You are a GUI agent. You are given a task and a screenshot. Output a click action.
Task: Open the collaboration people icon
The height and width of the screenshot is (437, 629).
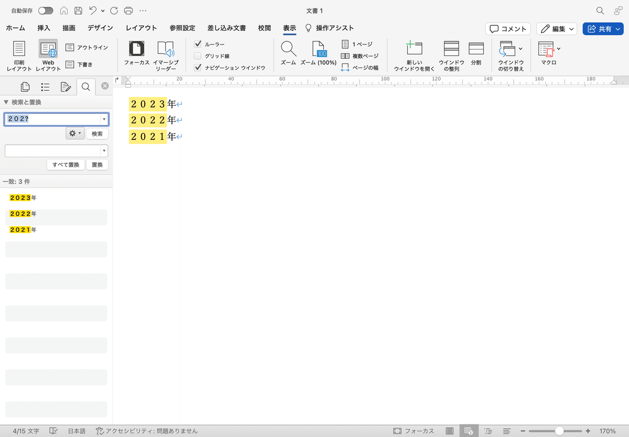(x=618, y=10)
